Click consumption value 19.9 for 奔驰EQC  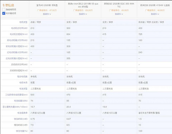(105, 107)
